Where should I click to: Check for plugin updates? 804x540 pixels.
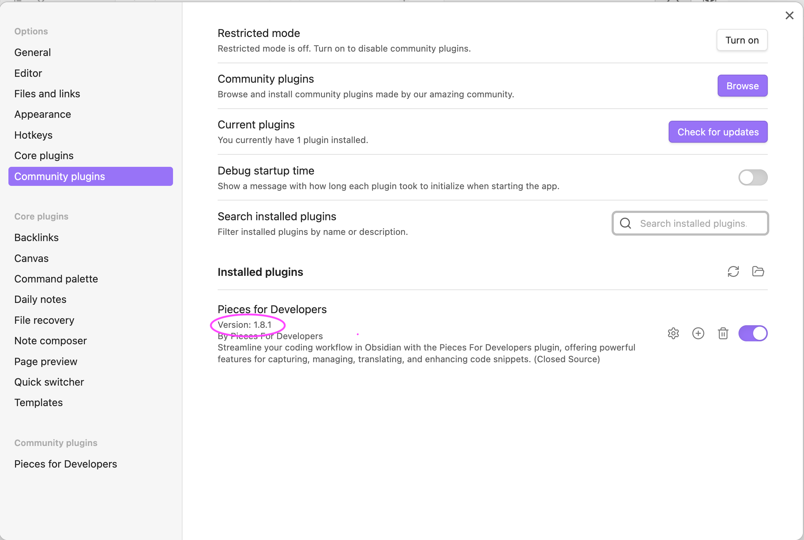pos(718,132)
